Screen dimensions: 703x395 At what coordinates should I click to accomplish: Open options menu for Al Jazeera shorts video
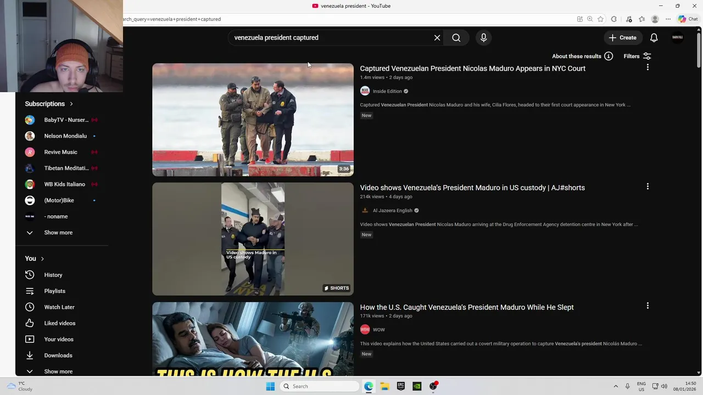coord(648,187)
